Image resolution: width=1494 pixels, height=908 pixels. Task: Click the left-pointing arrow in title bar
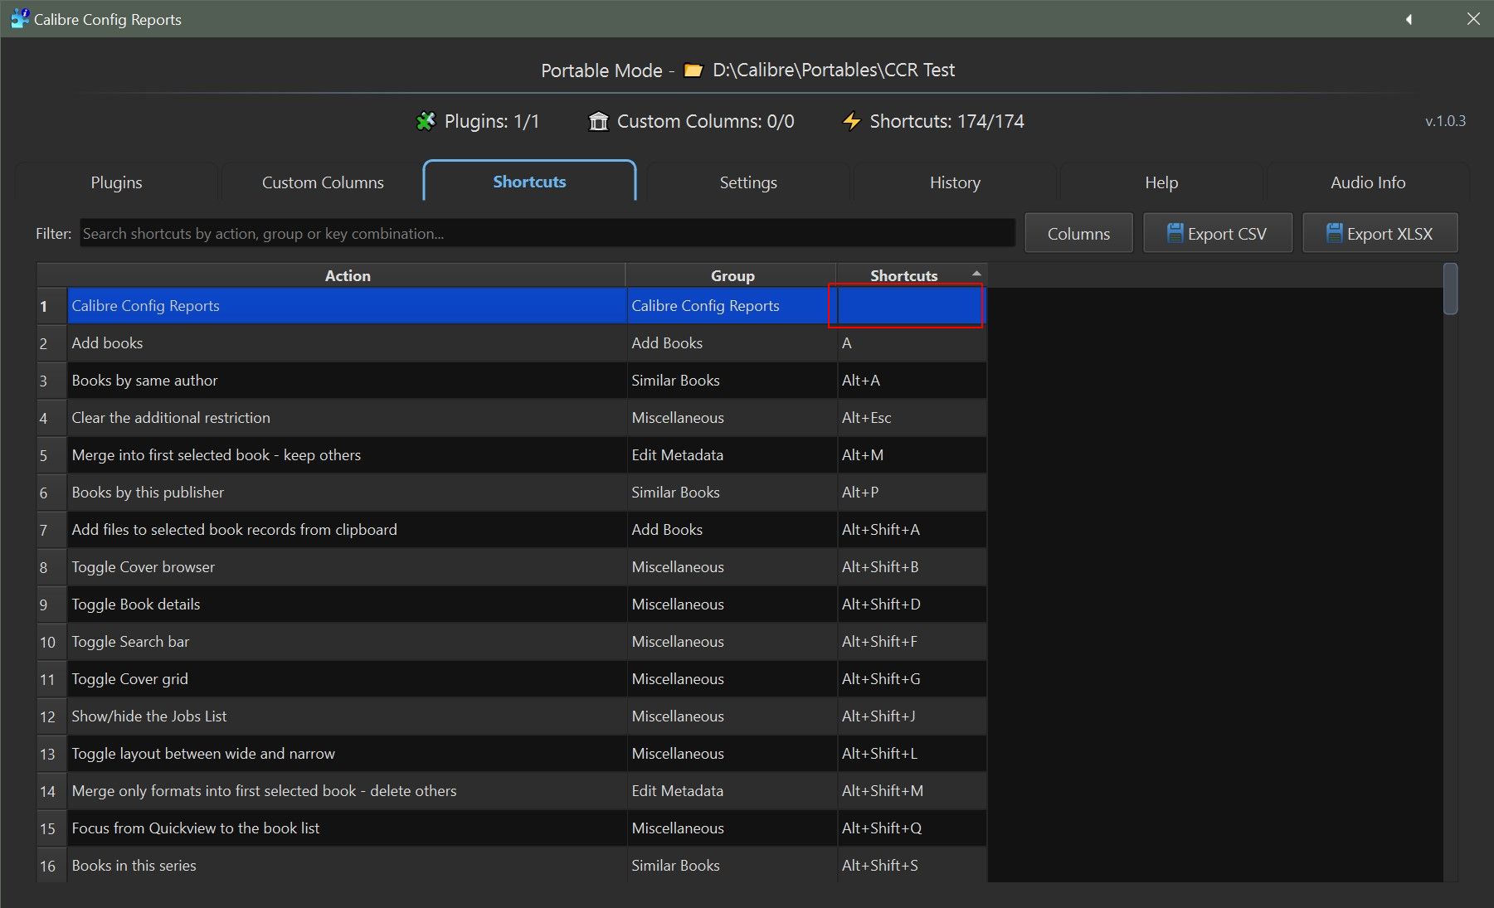click(x=1409, y=19)
